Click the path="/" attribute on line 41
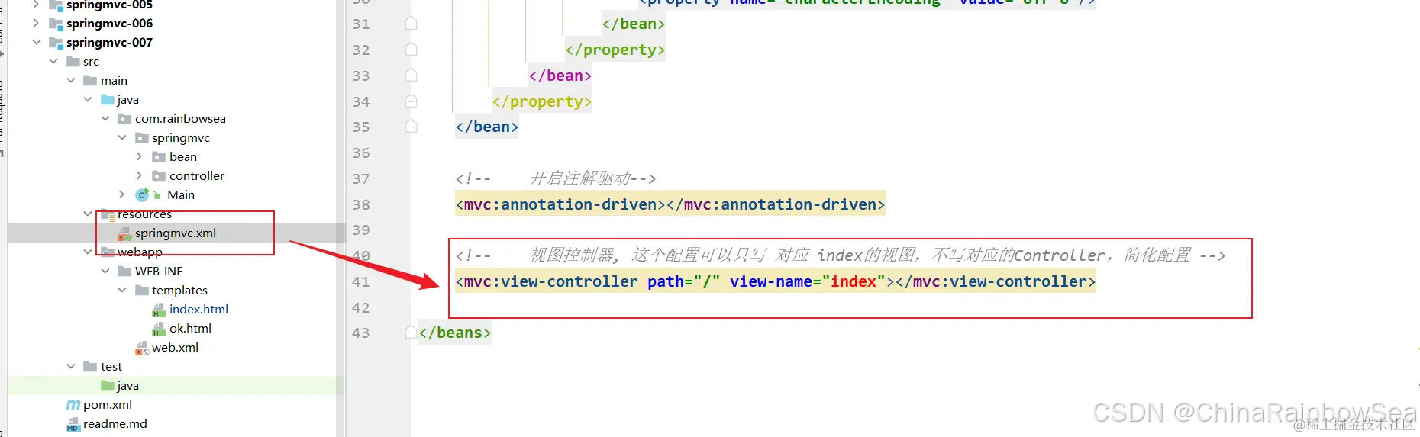 pos(683,281)
